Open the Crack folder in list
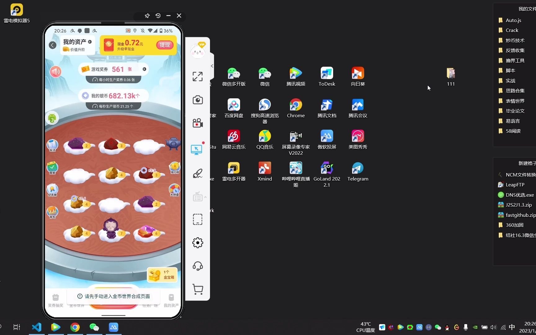 pos(508,30)
